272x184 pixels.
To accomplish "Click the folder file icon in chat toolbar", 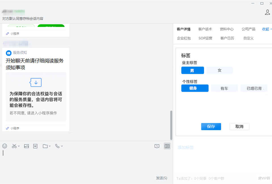I will coord(45,146).
